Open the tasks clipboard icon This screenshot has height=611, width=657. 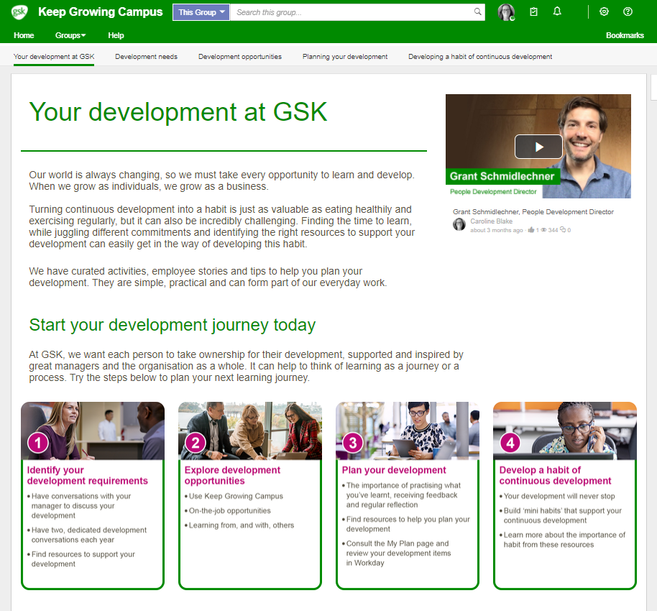pos(533,12)
